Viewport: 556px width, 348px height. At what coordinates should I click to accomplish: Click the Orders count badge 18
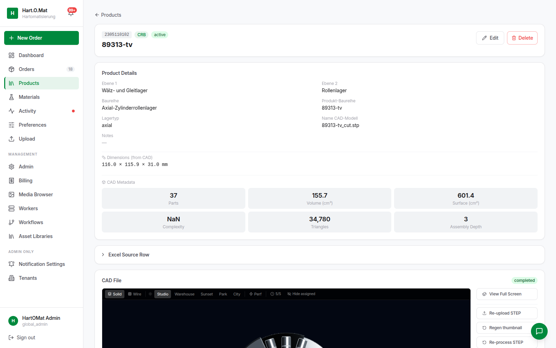pos(71,69)
